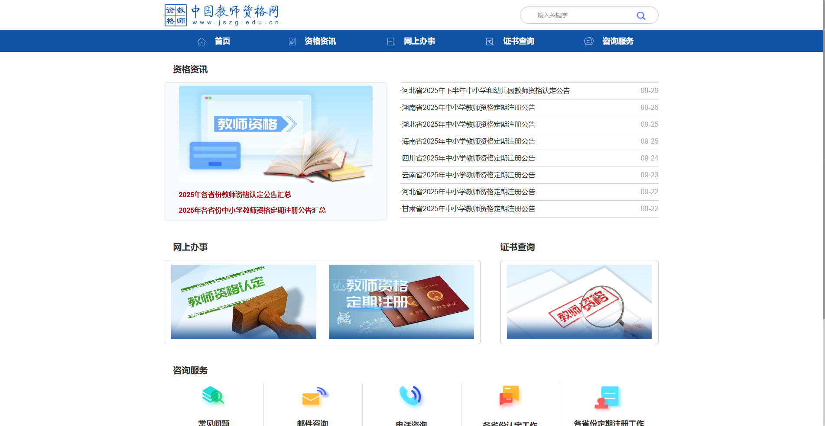
Task: Open 邮件咨询 via the envelope icon
Action: click(313, 396)
